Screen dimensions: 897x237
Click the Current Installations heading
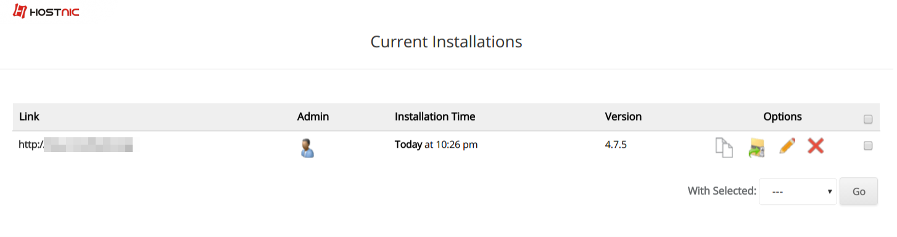446,41
